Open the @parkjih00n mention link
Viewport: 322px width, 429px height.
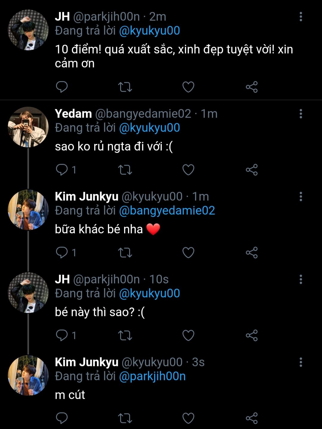152,376
